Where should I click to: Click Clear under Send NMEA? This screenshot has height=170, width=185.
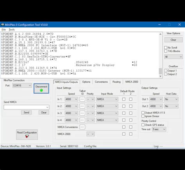[44, 112]
